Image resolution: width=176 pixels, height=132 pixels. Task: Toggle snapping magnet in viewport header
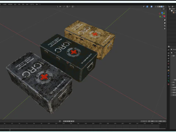click(67, 7)
